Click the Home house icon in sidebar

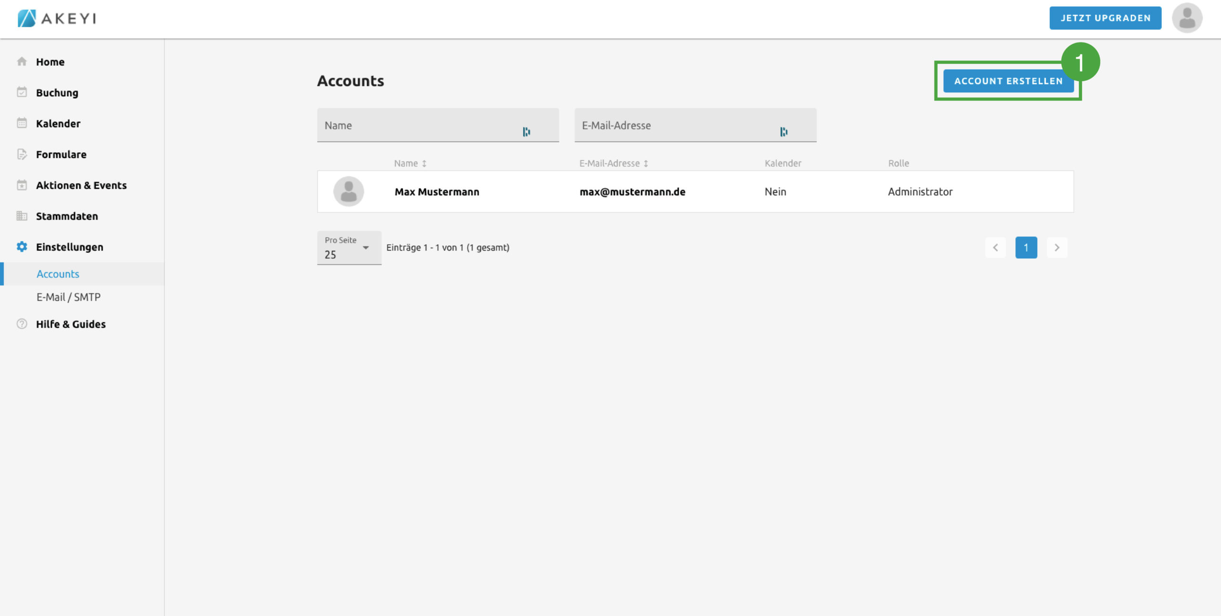point(22,61)
